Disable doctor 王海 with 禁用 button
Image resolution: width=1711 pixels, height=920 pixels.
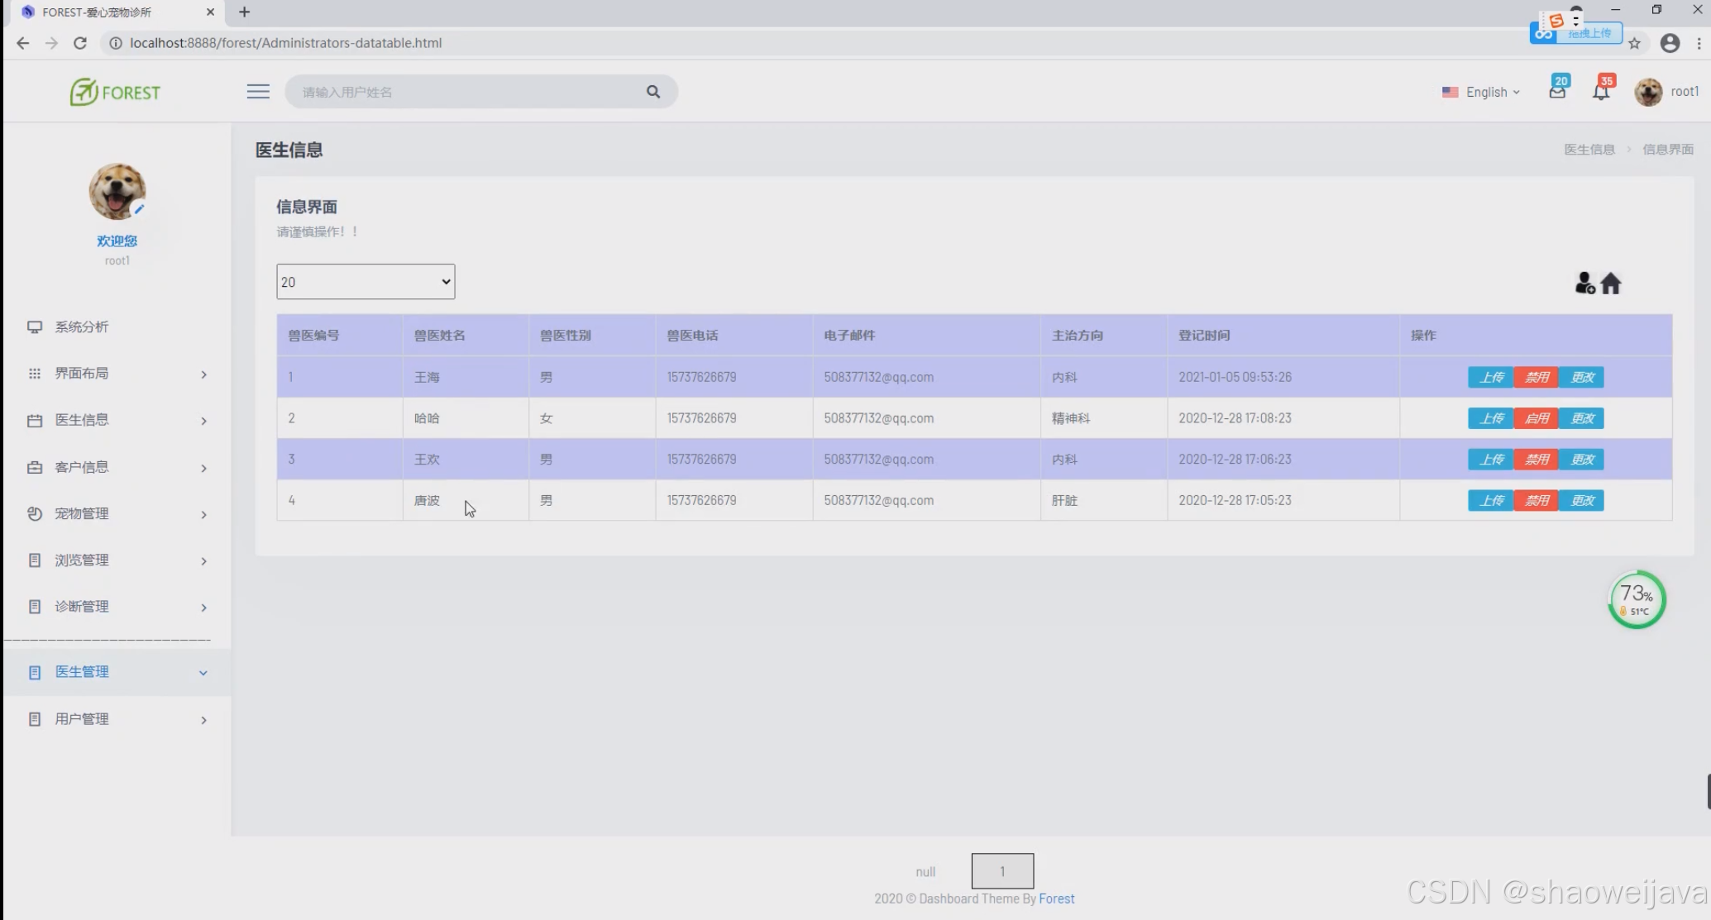(x=1536, y=377)
